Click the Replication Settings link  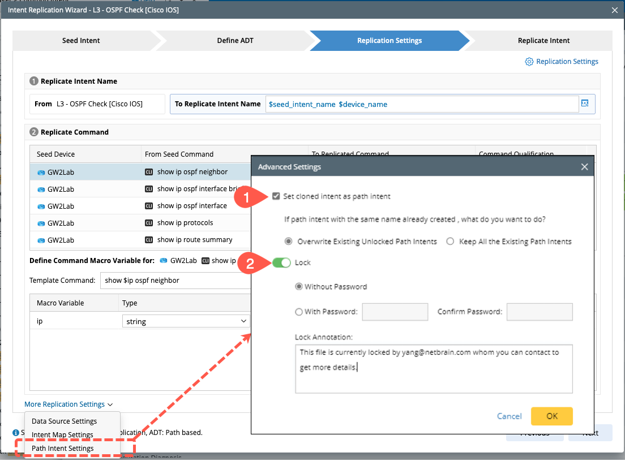(x=567, y=62)
